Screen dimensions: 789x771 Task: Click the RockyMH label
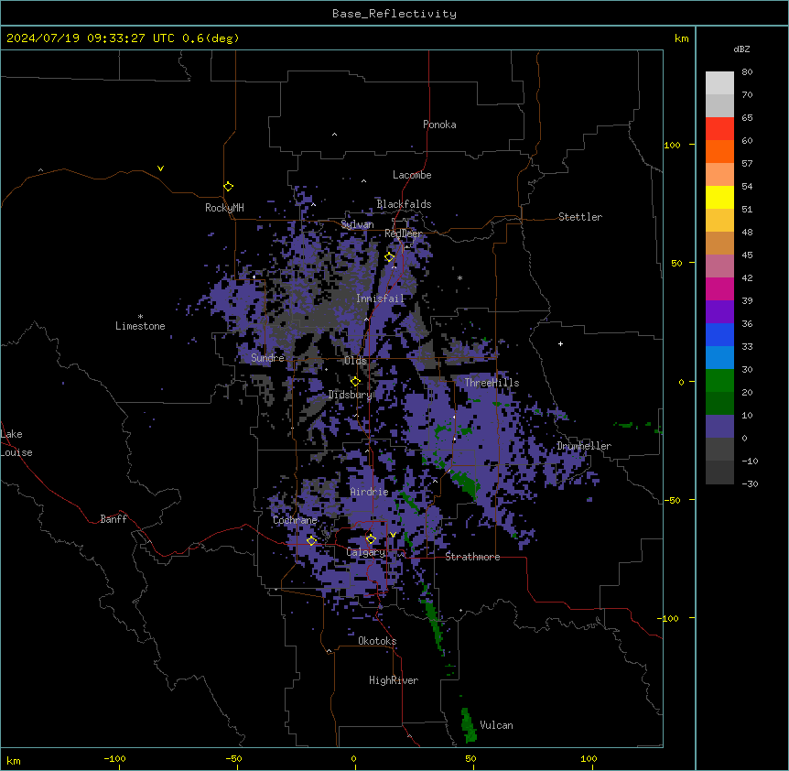click(x=224, y=208)
